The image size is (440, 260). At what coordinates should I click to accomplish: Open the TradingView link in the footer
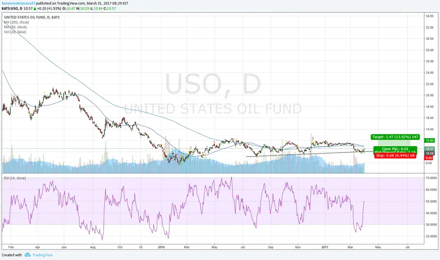click(42, 255)
